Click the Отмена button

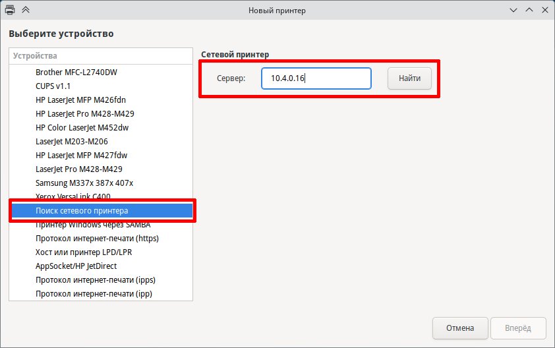coord(459,328)
